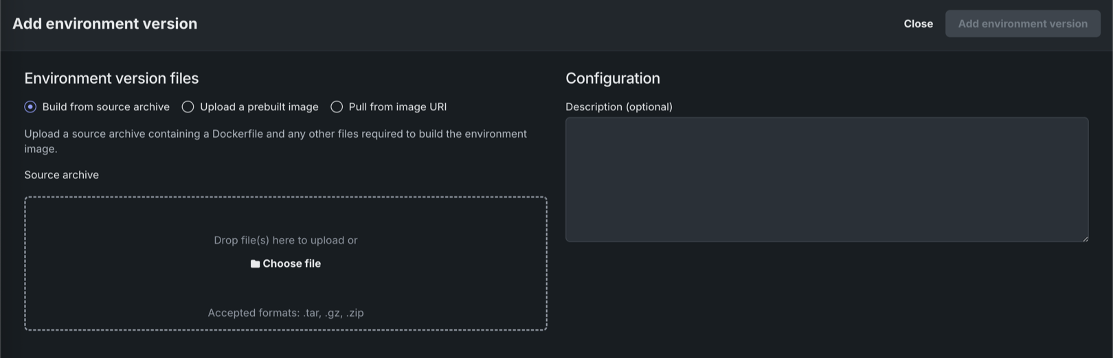1113x358 pixels.
Task: Click the Configuration section heading
Action: pyautogui.click(x=612, y=79)
